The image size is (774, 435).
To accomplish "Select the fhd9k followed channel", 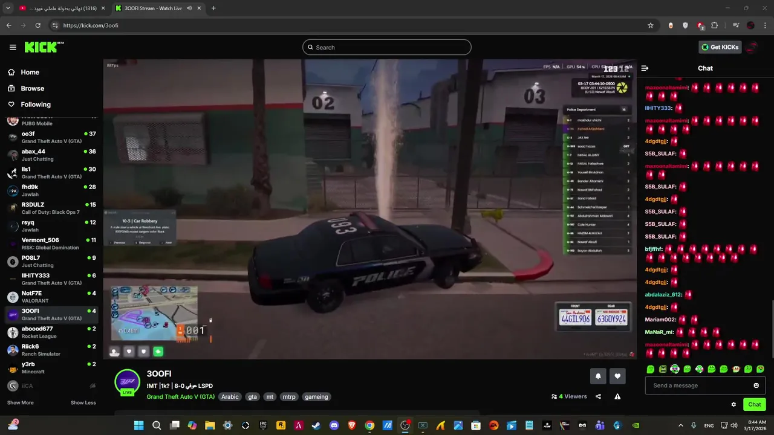I will coord(51,191).
